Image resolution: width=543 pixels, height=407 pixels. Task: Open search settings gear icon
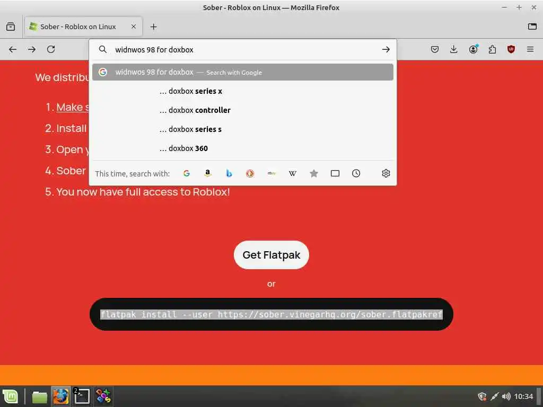pyautogui.click(x=386, y=173)
